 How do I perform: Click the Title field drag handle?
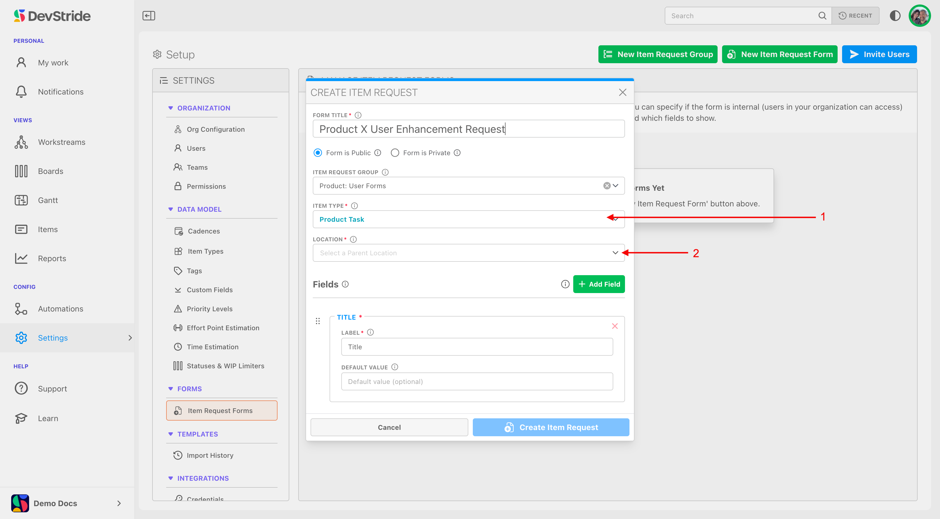(318, 321)
